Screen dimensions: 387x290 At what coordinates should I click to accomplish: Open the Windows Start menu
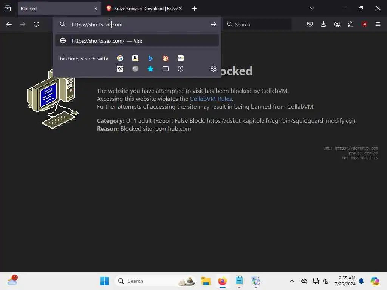pos(104,281)
